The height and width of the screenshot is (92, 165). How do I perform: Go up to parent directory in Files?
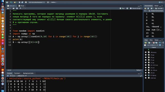(148, 50)
